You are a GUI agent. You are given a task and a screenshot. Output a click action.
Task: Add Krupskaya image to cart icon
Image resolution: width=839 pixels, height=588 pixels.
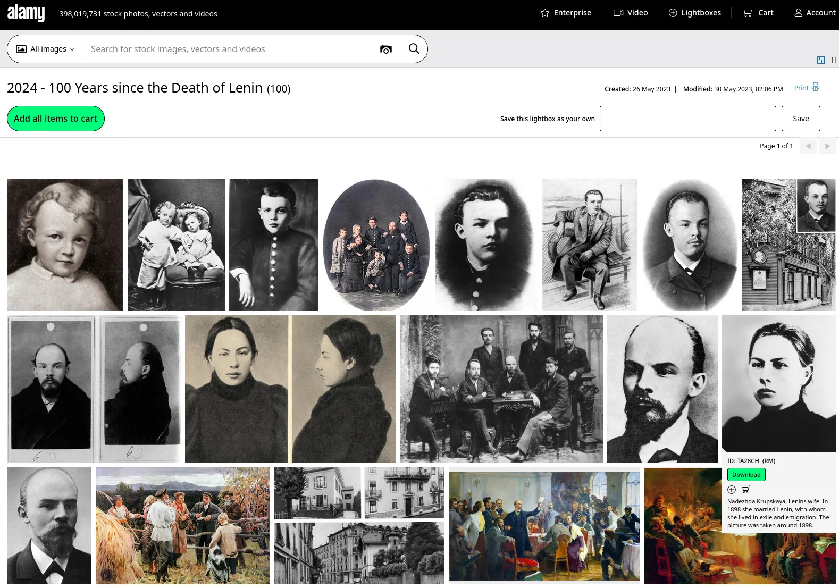click(746, 490)
